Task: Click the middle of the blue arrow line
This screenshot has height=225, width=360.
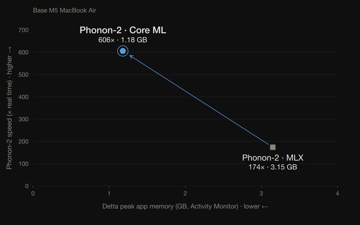Action: click(199, 100)
